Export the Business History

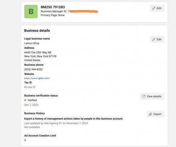pyautogui.click(x=156, y=114)
